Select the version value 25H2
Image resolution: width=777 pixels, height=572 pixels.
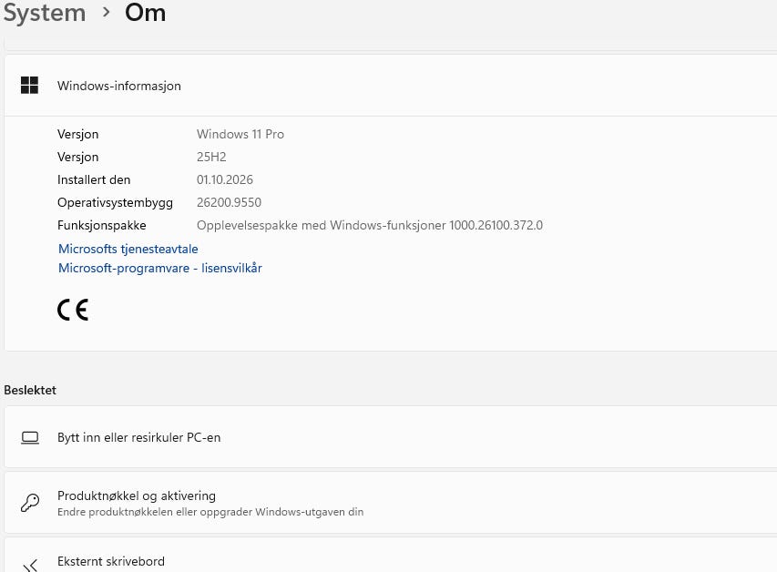click(x=211, y=158)
